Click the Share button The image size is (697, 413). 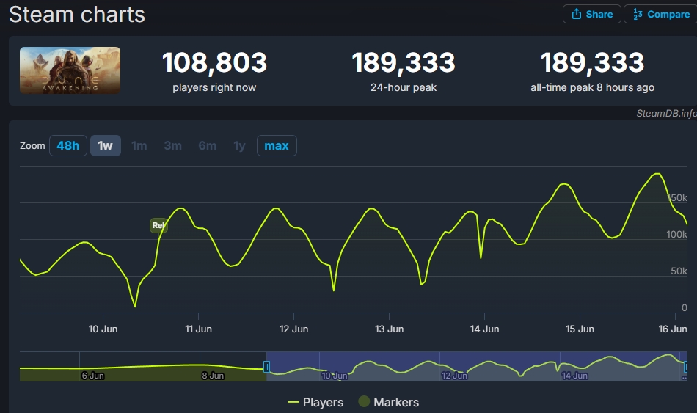tap(591, 14)
